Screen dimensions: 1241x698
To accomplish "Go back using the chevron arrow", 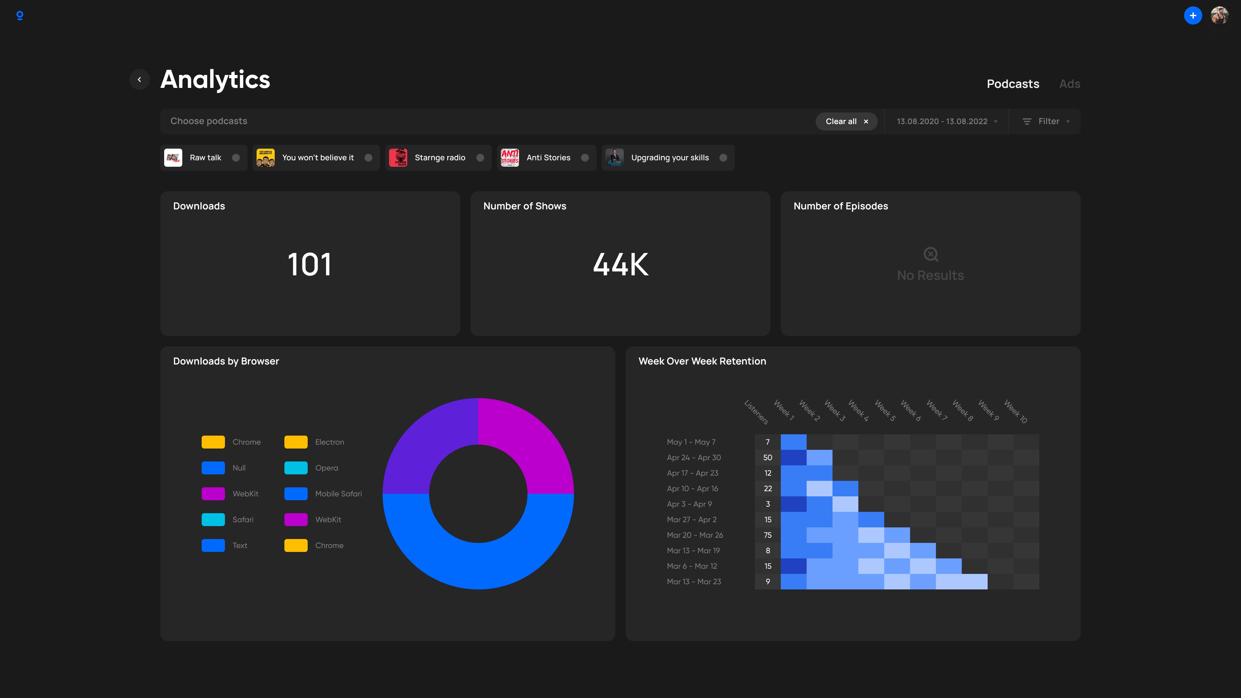I will (140, 79).
